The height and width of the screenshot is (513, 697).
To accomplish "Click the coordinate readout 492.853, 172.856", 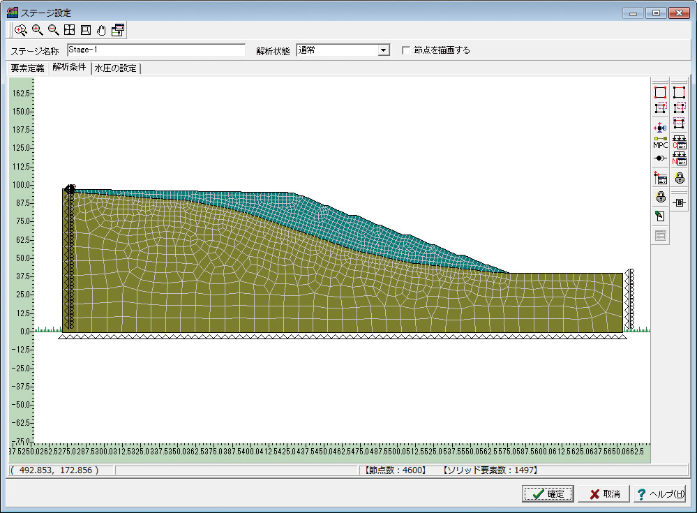I will [54, 470].
